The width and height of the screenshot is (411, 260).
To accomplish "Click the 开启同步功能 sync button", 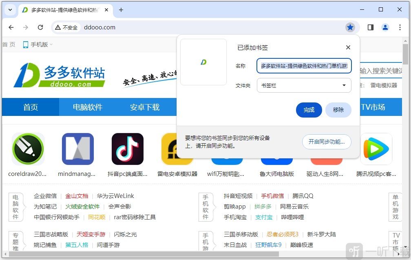I will (x=327, y=142).
